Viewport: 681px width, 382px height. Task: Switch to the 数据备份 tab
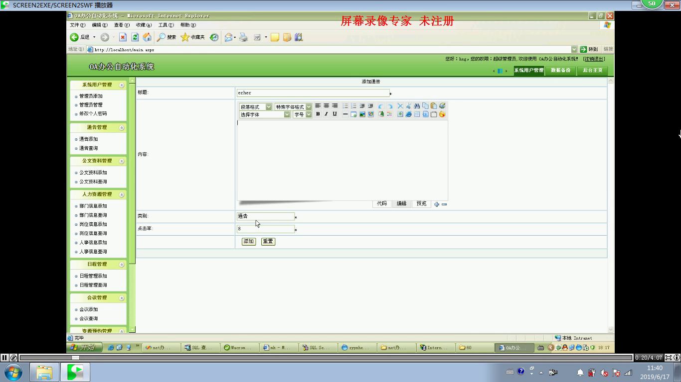point(560,70)
